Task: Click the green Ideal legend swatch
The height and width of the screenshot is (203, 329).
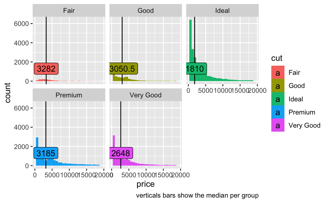Action: 278,99
